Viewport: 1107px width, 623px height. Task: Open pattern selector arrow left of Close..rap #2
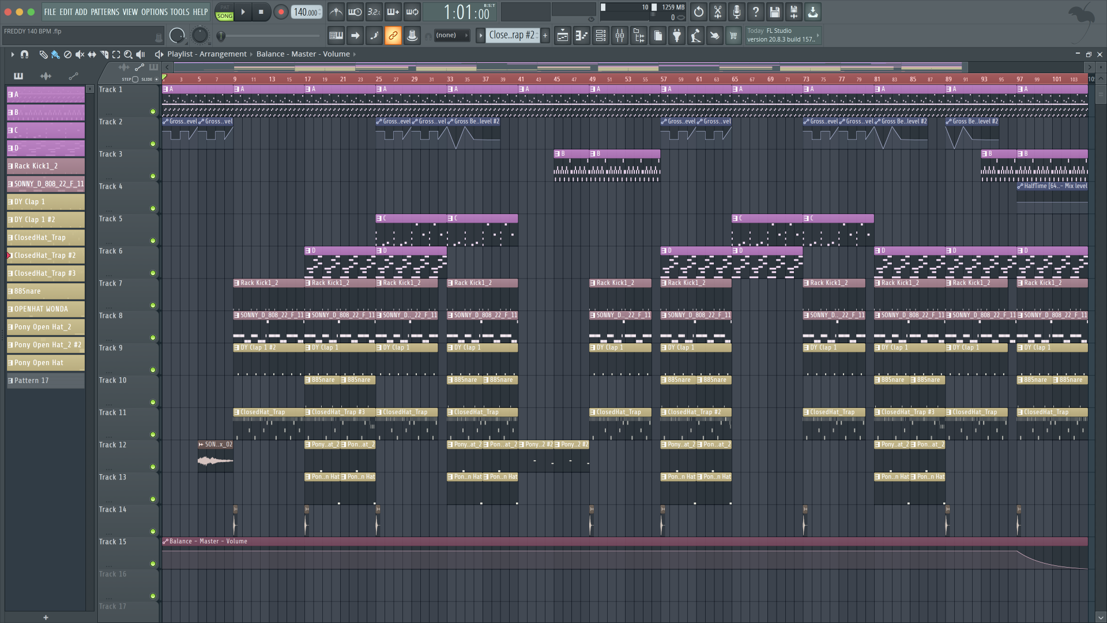click(480, 36)
